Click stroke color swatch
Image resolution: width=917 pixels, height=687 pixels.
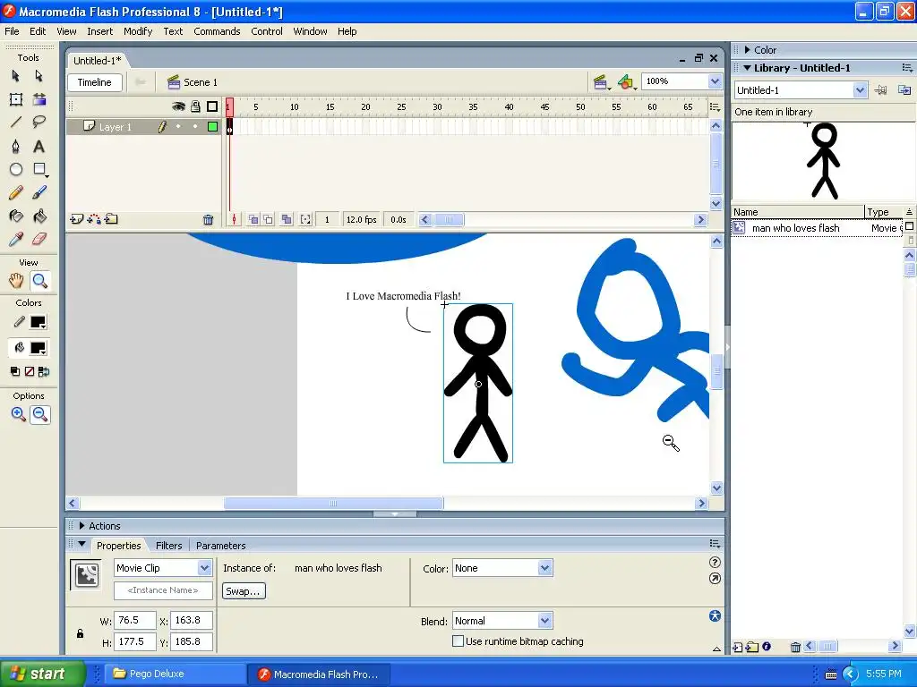click(38, 322)
